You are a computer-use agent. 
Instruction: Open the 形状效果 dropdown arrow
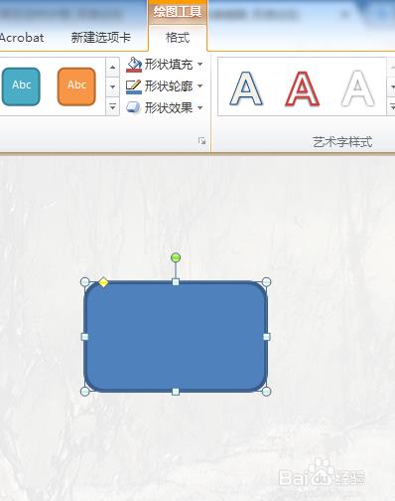pyautogui.click(x=200, y=107)
